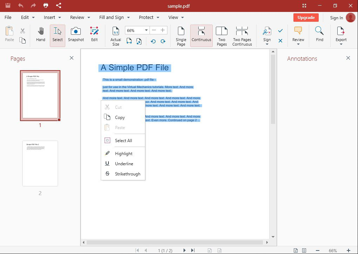Select the Hand tool
The width and height of the screenshot is (358, 254).
point(41,35)
